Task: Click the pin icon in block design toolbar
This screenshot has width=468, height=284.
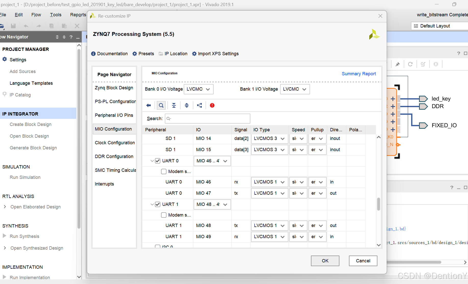Action: (398, 64)
